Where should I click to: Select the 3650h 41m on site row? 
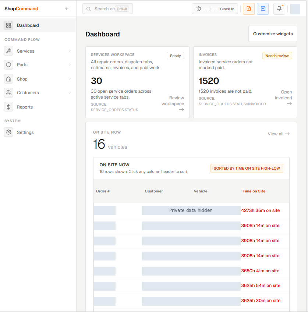[191, 271]
